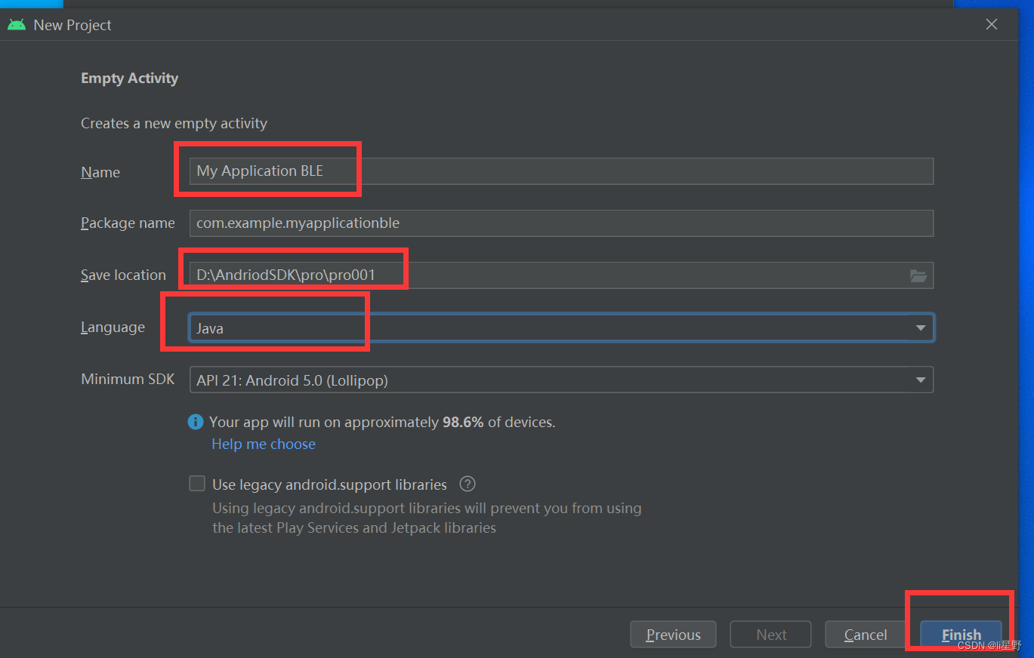This screenshot has height=658, width=1034.
Task: Click the Name label
Action: [100, 172]
